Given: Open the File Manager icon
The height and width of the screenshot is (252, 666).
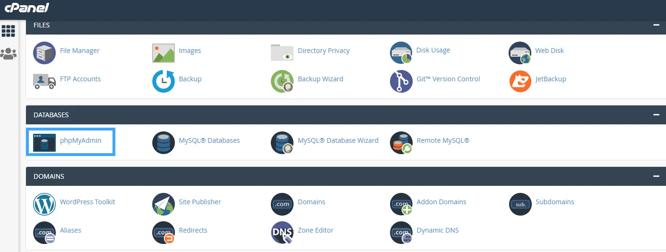Looking at the screenshot, I should pos(44,52).
